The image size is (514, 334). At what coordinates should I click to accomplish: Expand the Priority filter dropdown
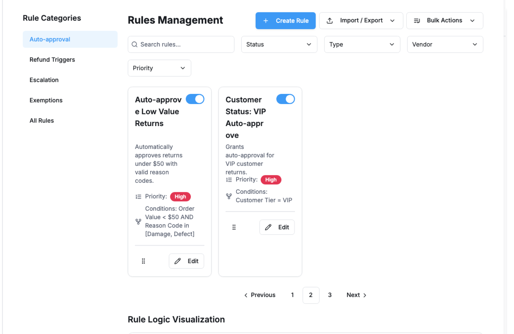tap(159, 68)
